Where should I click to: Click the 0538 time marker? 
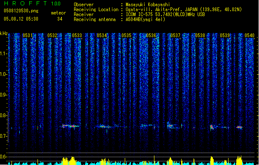coord(200,35)
